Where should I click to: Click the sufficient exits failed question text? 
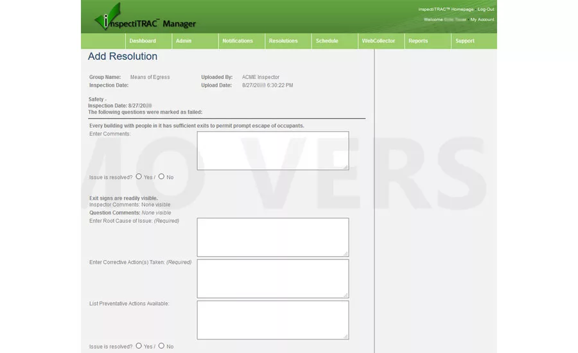click(197, 126)
